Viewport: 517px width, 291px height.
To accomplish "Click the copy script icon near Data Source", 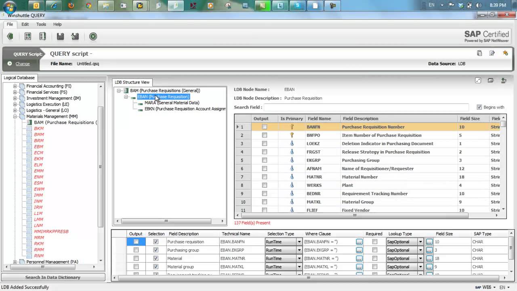I will point(479,53).
